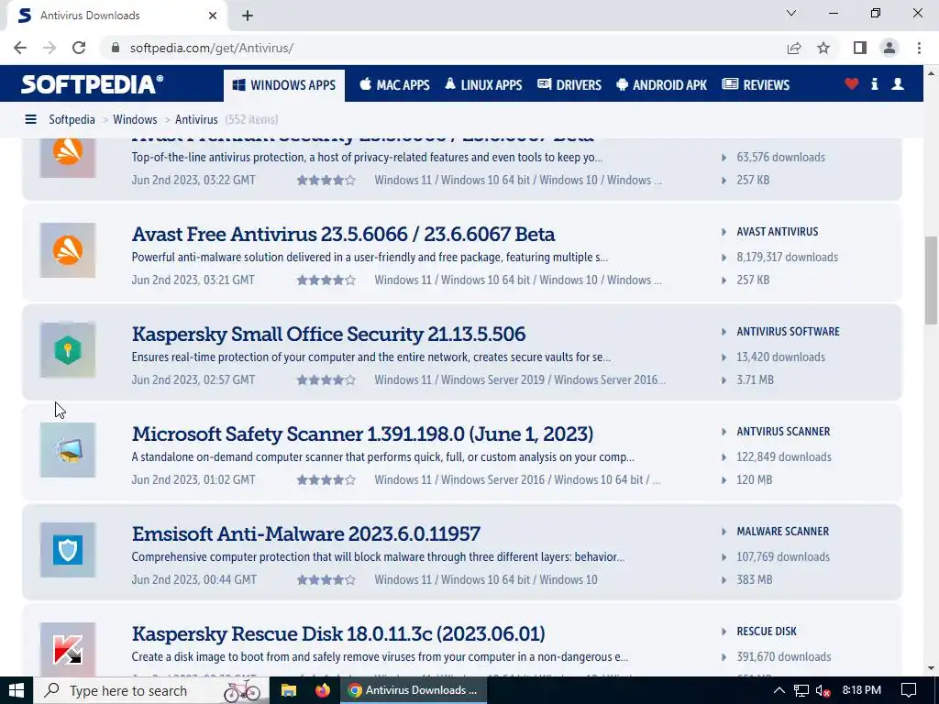
Task: Click the star rating for Microsoft Safety Scanner
Action: point(326,480)
